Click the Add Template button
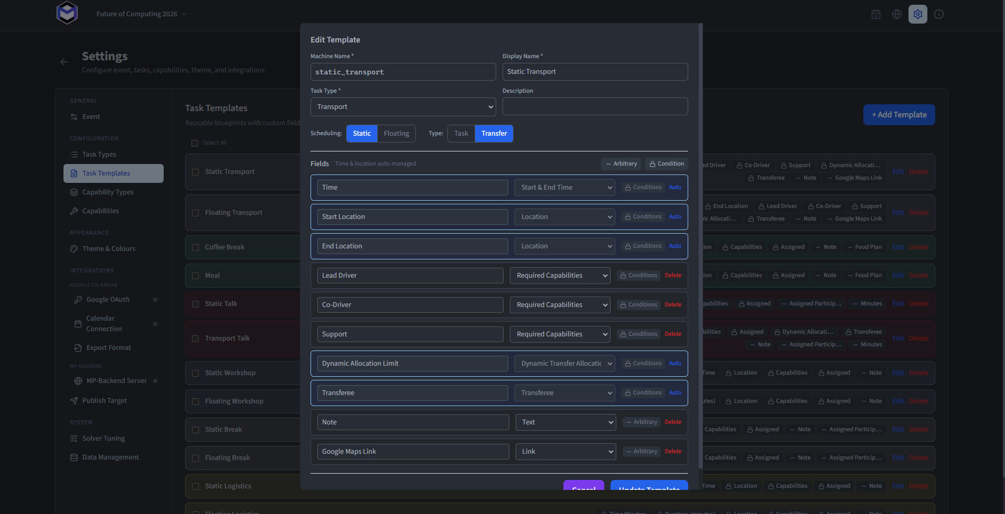Screen dimensions: 1005x514 point(899,115)
